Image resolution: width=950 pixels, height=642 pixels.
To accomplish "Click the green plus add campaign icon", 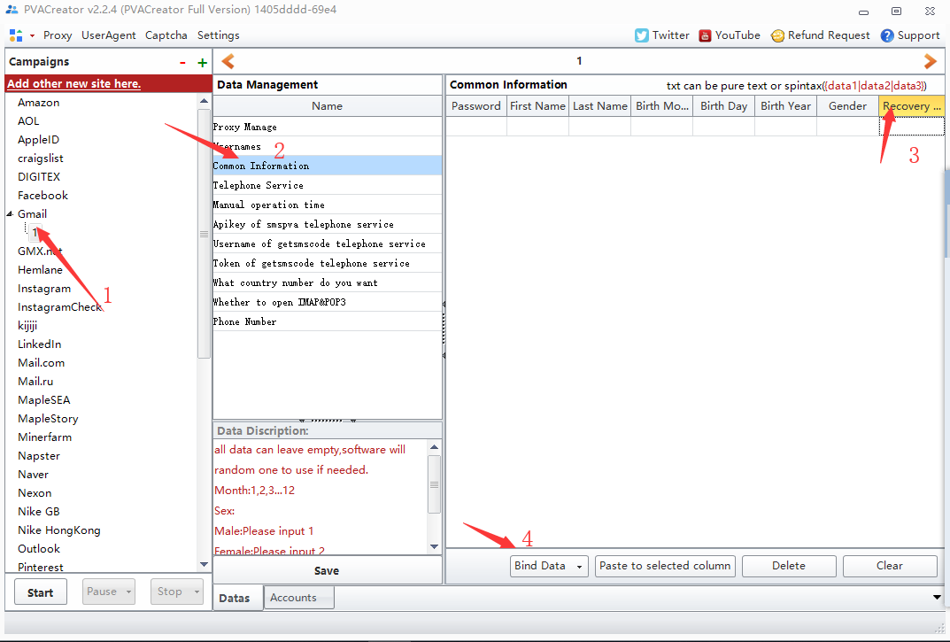I will 202,62.
